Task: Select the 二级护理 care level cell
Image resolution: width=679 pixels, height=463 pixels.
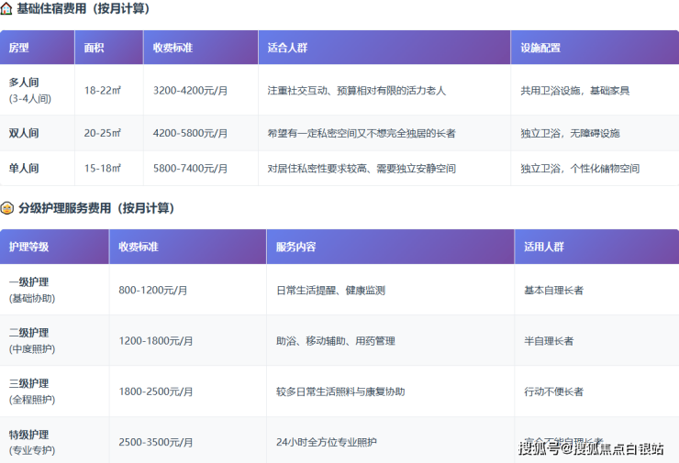Action: [28, 333]
